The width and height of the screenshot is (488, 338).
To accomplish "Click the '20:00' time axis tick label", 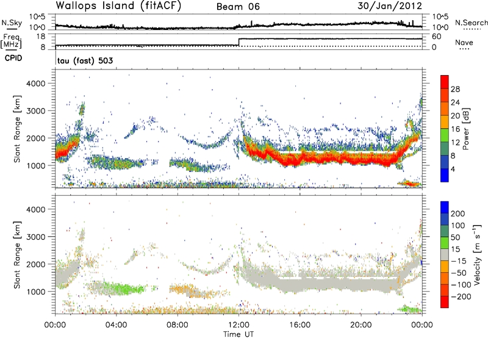I will 361,325.
